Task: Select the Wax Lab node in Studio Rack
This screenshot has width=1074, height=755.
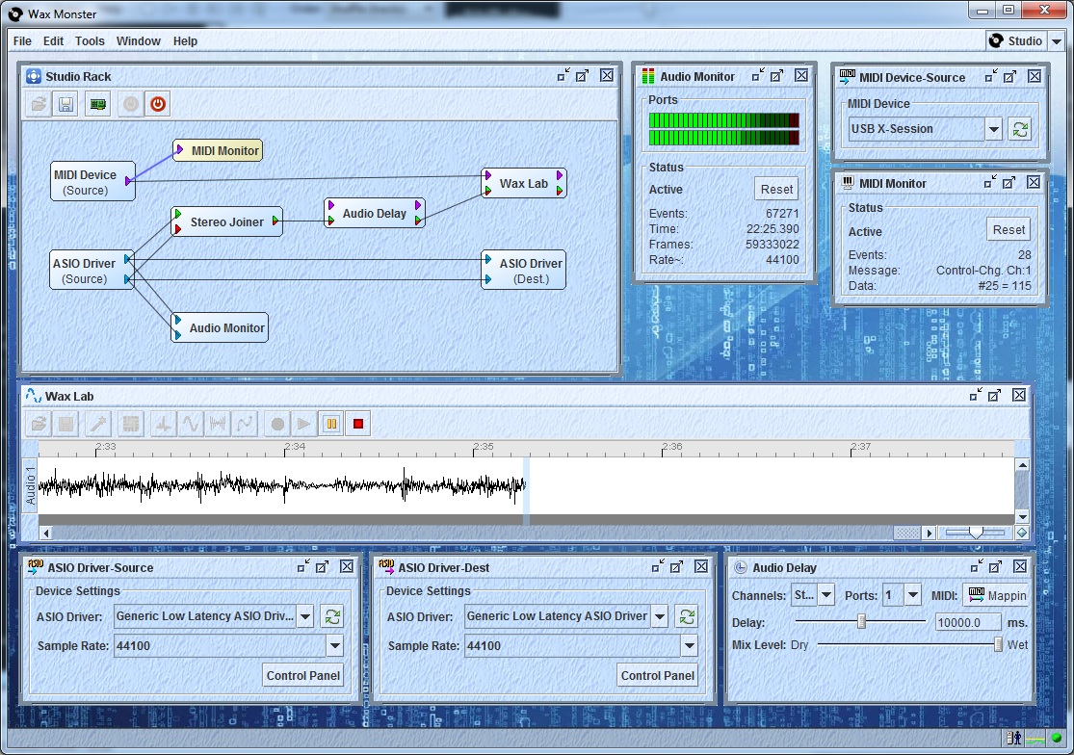Action: [x=523, y=182]
